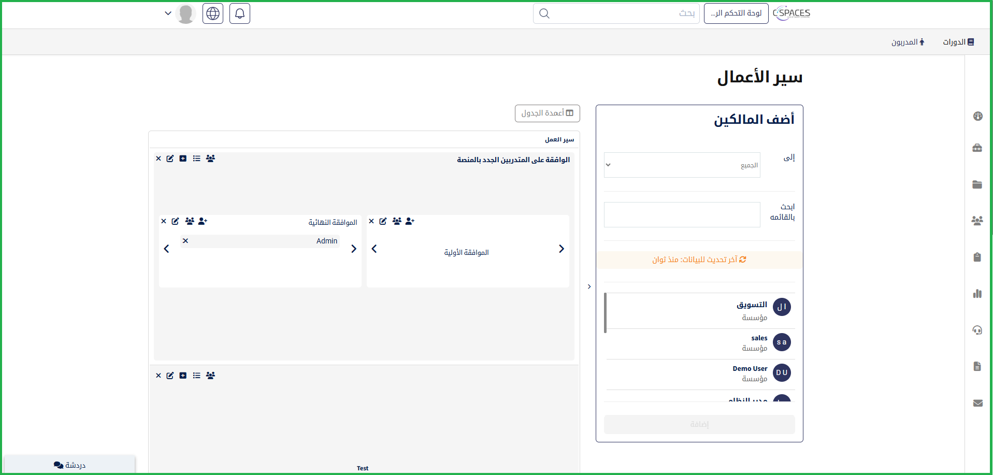Collapse the أضف المالكين panel arrow

[x=589, y=286]
